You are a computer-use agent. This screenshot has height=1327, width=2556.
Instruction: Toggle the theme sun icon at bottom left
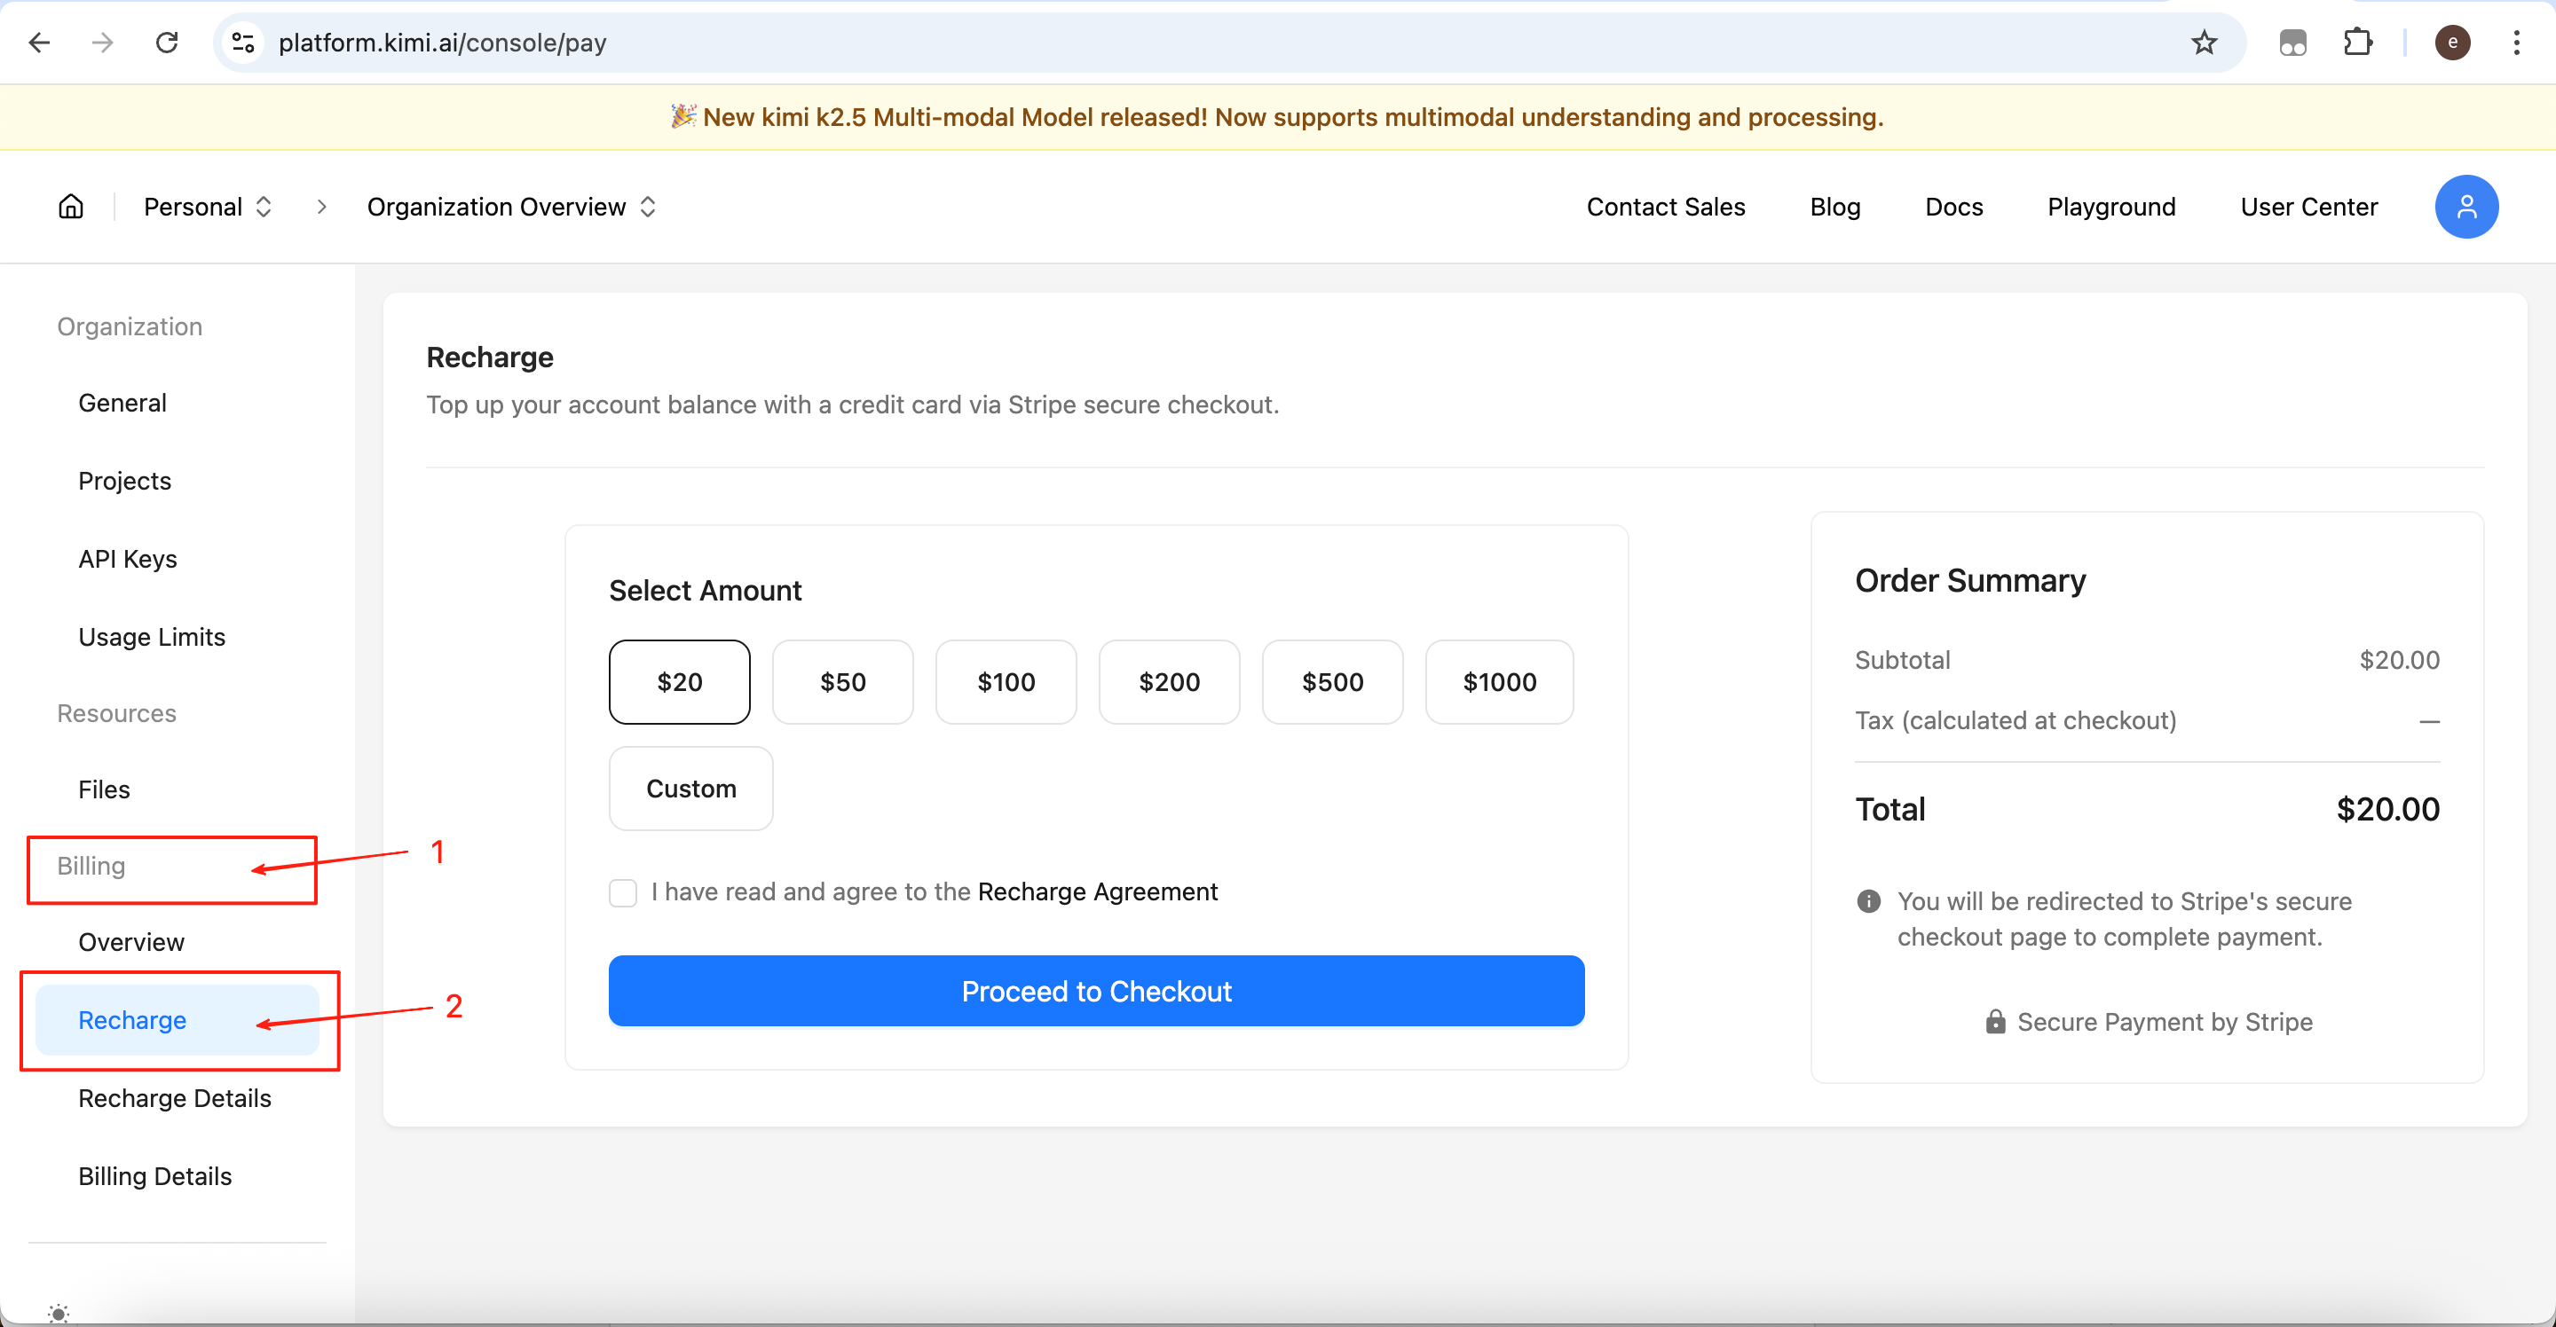pos(59,1313)
